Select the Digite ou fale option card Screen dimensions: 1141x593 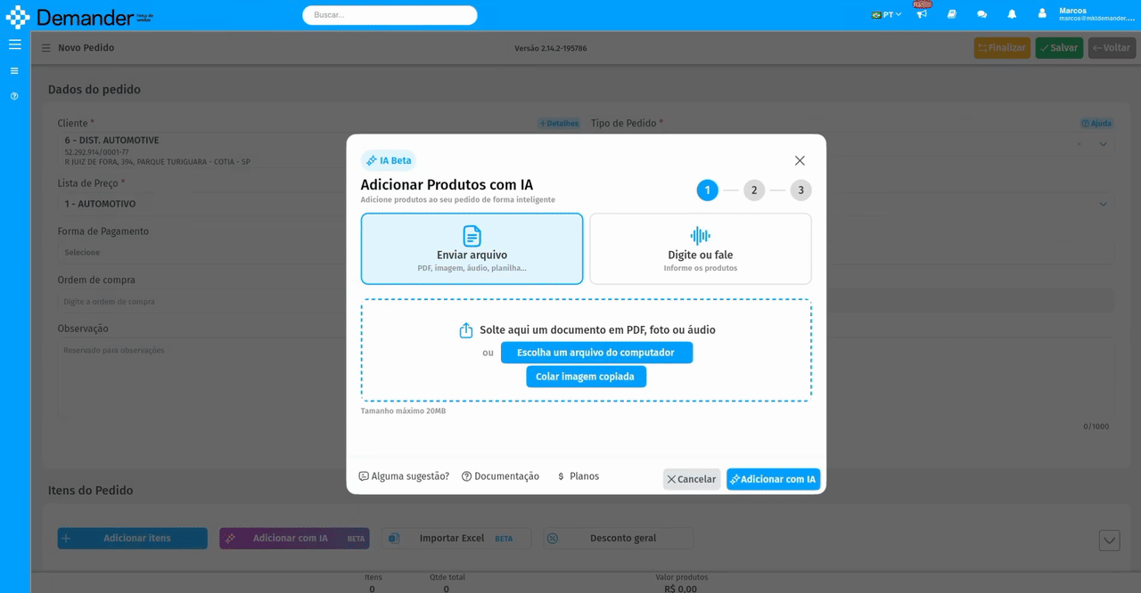[x=700, y=248]
